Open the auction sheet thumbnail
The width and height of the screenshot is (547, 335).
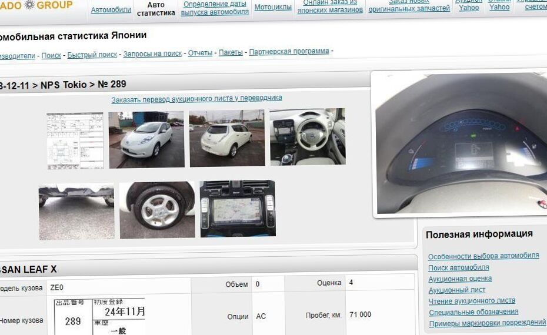point(75,141)
